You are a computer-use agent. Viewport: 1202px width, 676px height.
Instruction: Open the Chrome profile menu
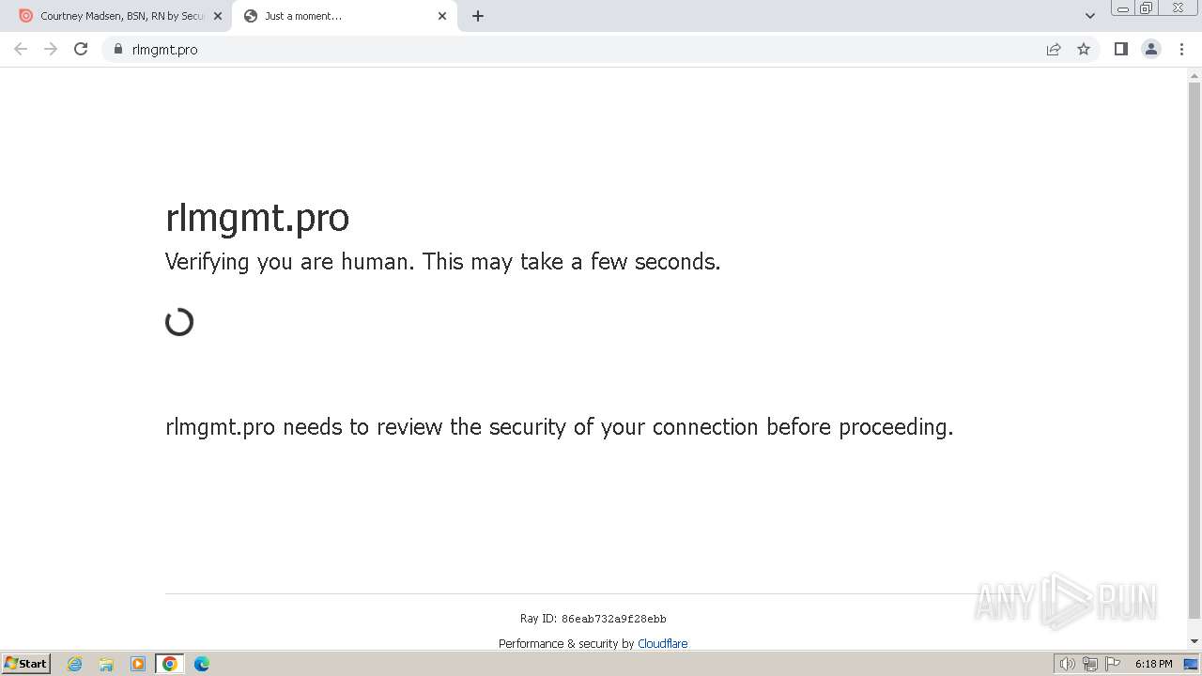pyautogui.click(x=1151, y=49)
